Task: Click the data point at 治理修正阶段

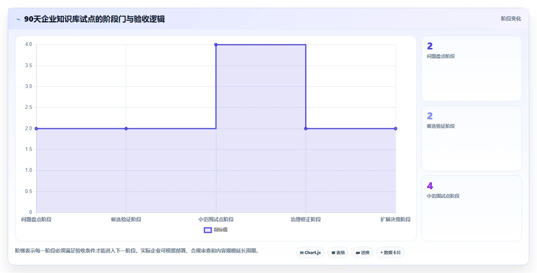Action: click(x=306, y=129)
